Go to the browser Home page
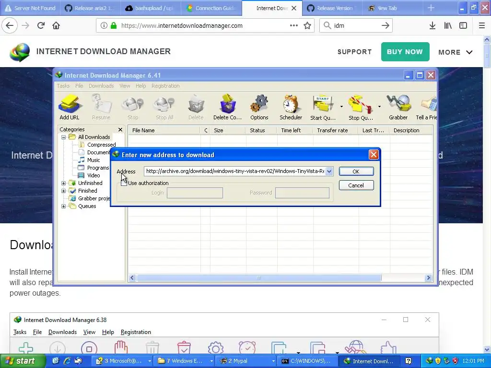The height and width of the screenshot is (368, 491). pos(56,25)
